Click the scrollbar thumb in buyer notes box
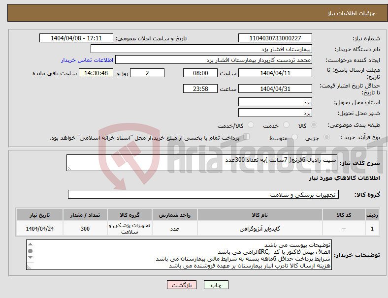The height and width of the screenshot is (298, 388). pos(30,251)
